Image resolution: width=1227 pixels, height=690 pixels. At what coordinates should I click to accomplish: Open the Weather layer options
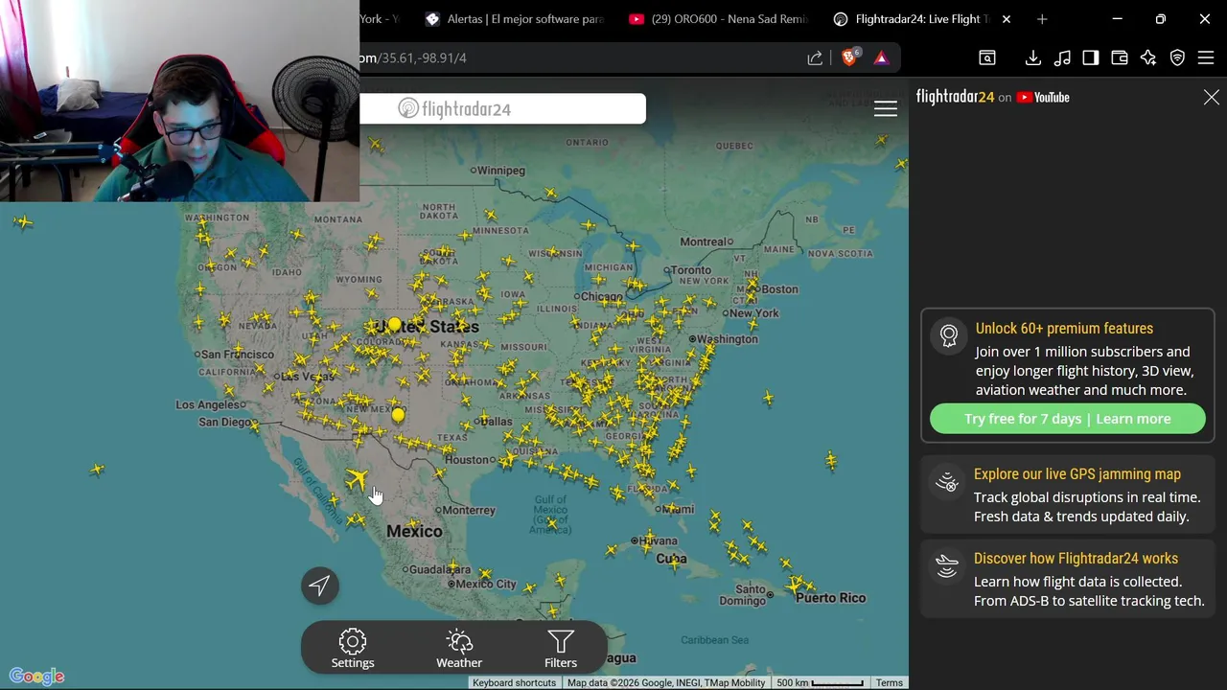pos(459,649)
